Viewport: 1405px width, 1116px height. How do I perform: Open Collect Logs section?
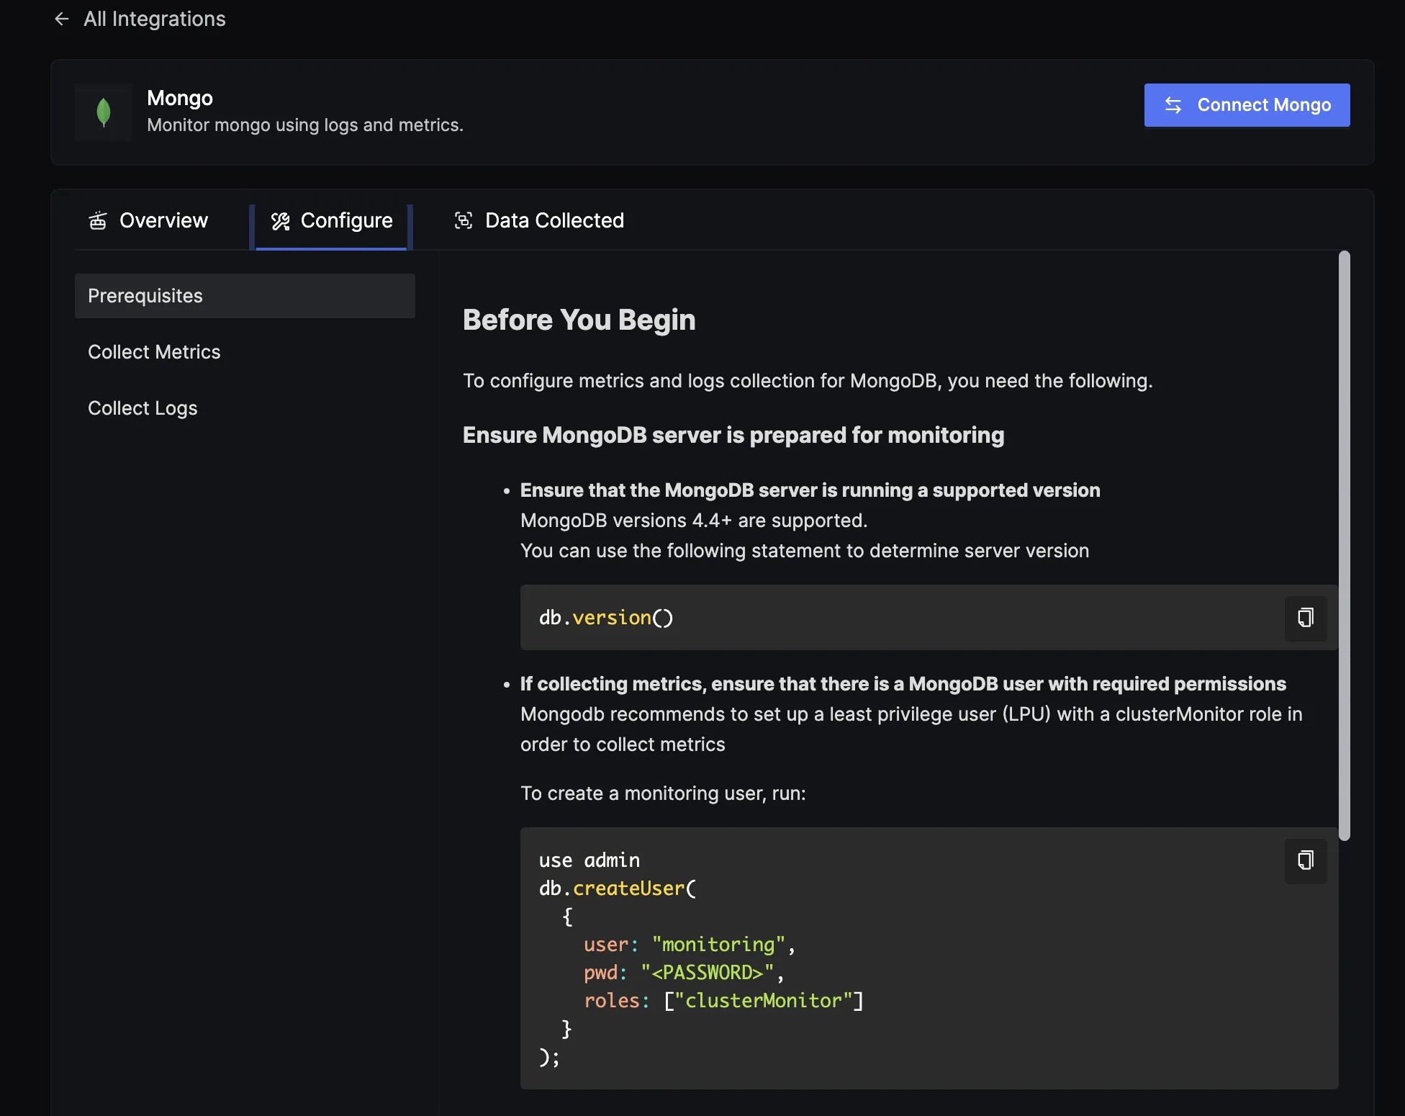pyautogui.click(x=245, y=408)
